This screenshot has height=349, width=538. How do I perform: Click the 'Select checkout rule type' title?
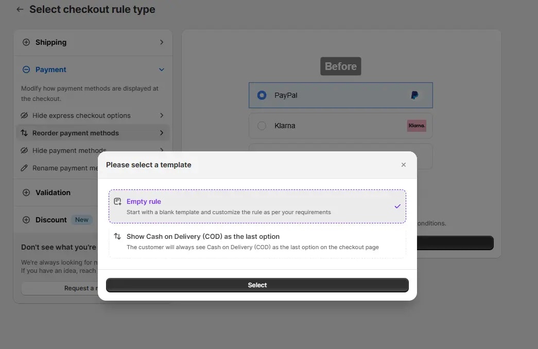pyautogui.click(x=92, y=9)
